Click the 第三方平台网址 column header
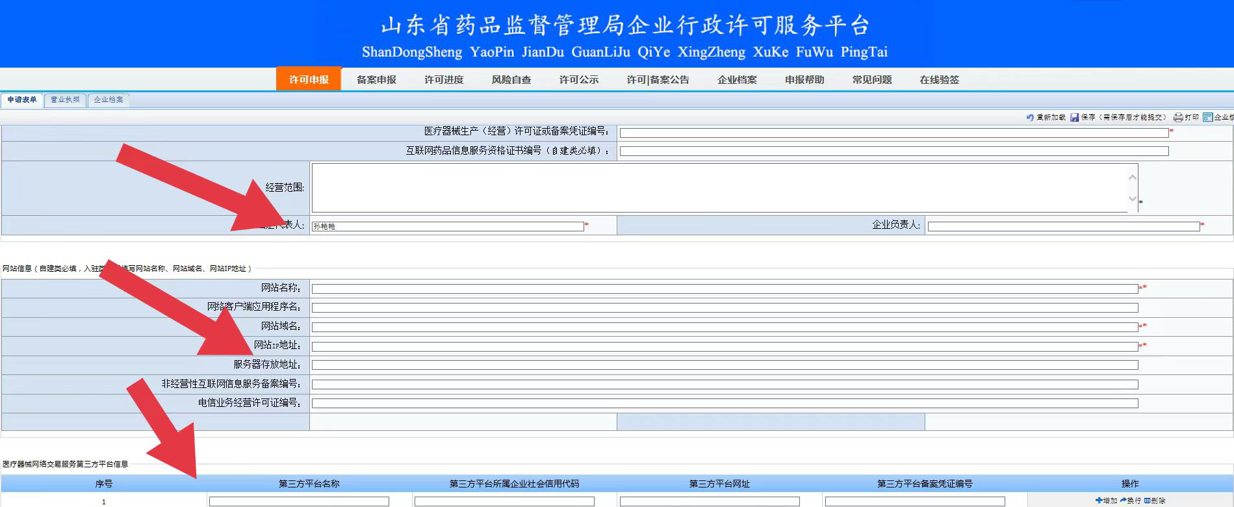This screenshot has width=1234, height=507. click(719, 484)
